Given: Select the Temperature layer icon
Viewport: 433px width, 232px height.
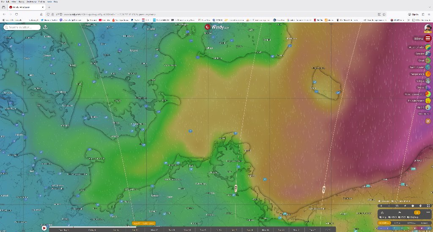Looking at the screenshot, I should (x=428, y=74).
